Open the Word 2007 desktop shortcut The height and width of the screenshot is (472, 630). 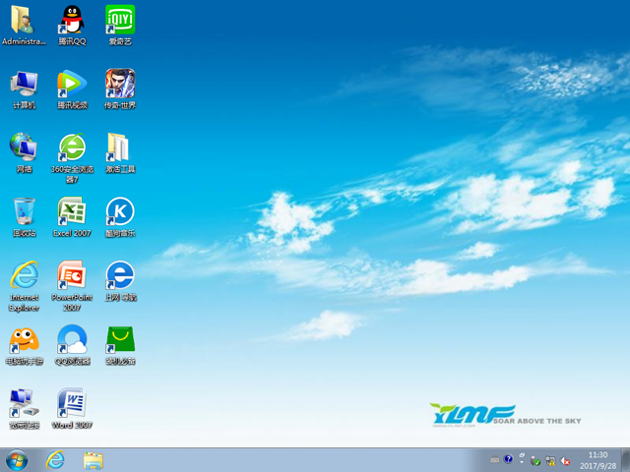coord(71,404)
